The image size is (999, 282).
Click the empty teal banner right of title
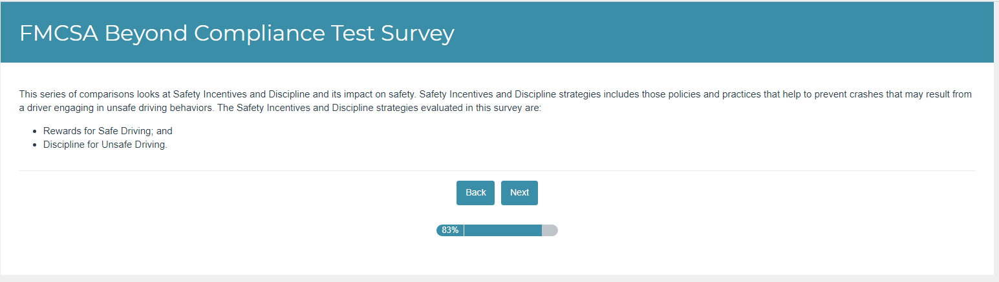pyautogui.click(x=711, y=34)
